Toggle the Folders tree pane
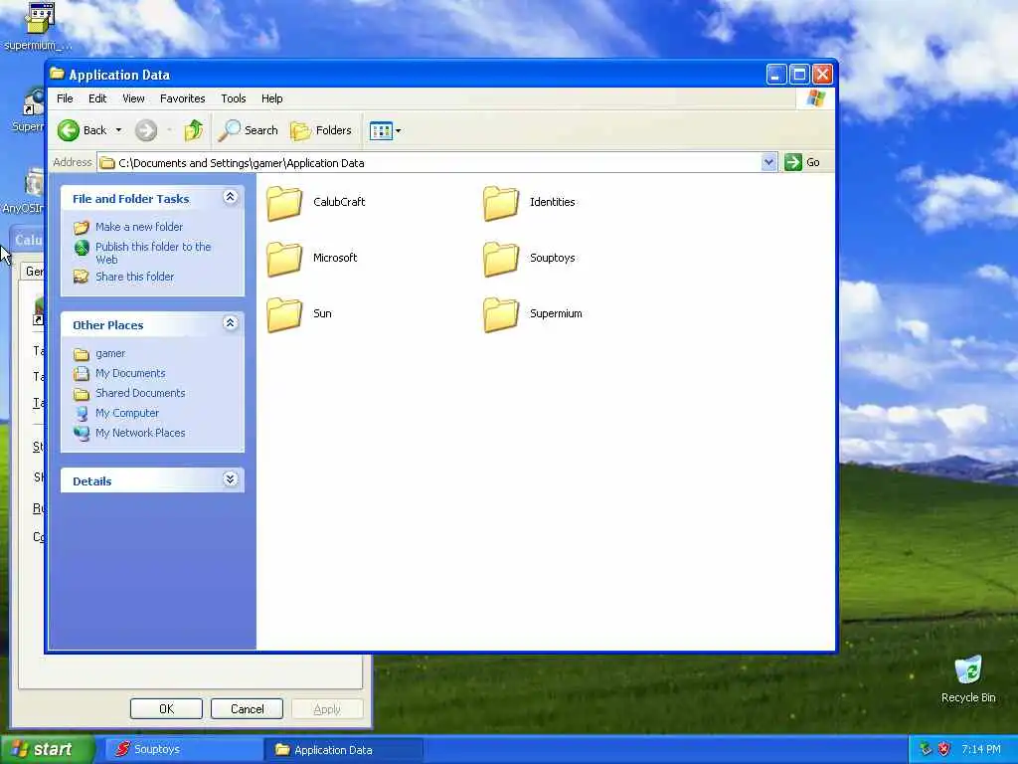The width and height of the screenshot is (1018, 764). coord(321,130)
